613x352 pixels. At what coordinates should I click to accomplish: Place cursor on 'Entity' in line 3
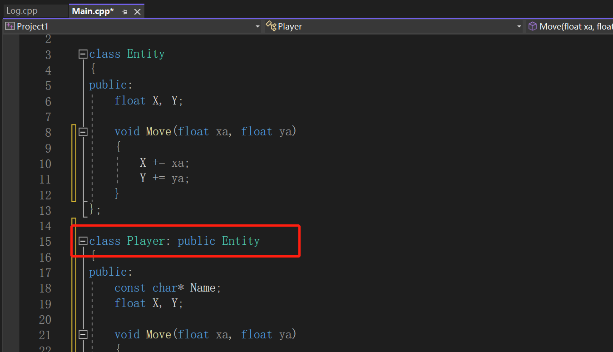pos(146,54)
